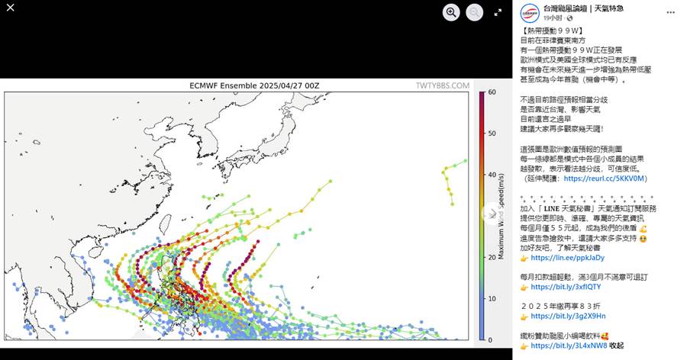This screenshot has height=360, width=687.
Task: Open the post timestamp 19小時
Action: [553, 18]
